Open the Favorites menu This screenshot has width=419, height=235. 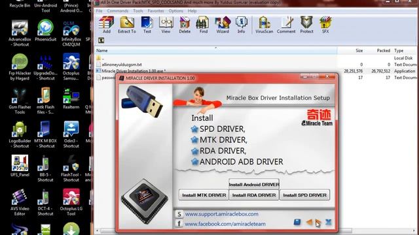point(156,11)
